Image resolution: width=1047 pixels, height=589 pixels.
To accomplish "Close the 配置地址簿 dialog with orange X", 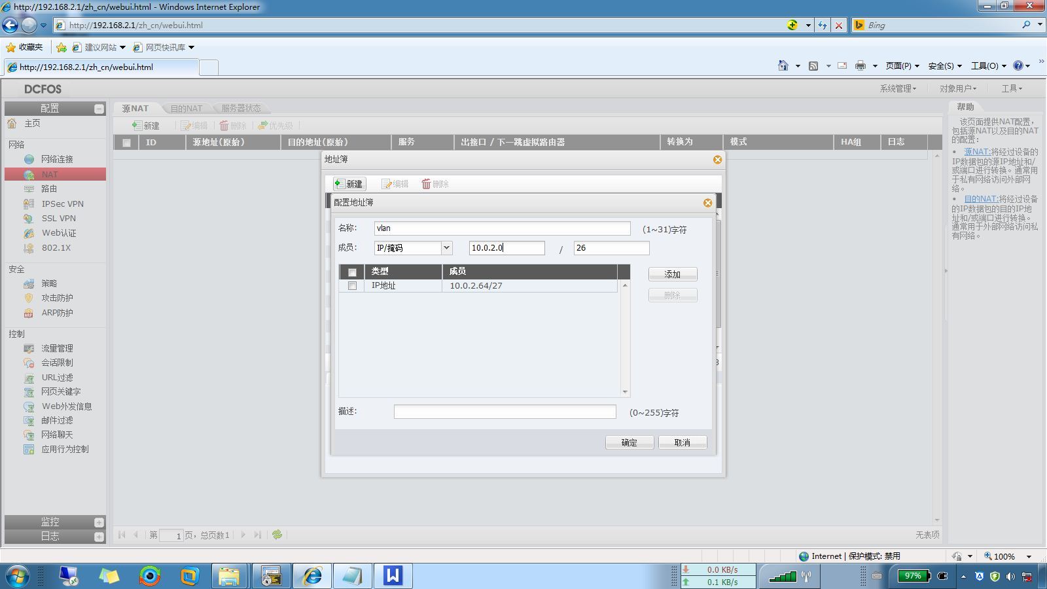I will [707, 203].
